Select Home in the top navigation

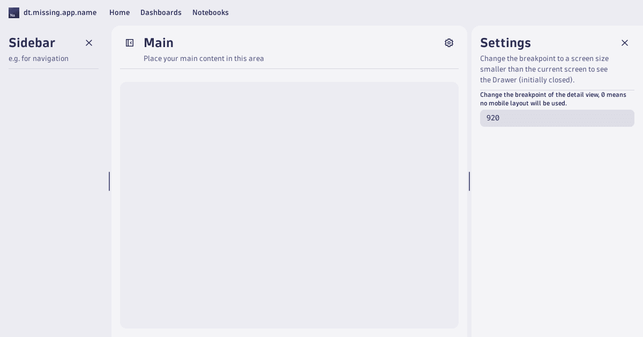click(119, 12)
